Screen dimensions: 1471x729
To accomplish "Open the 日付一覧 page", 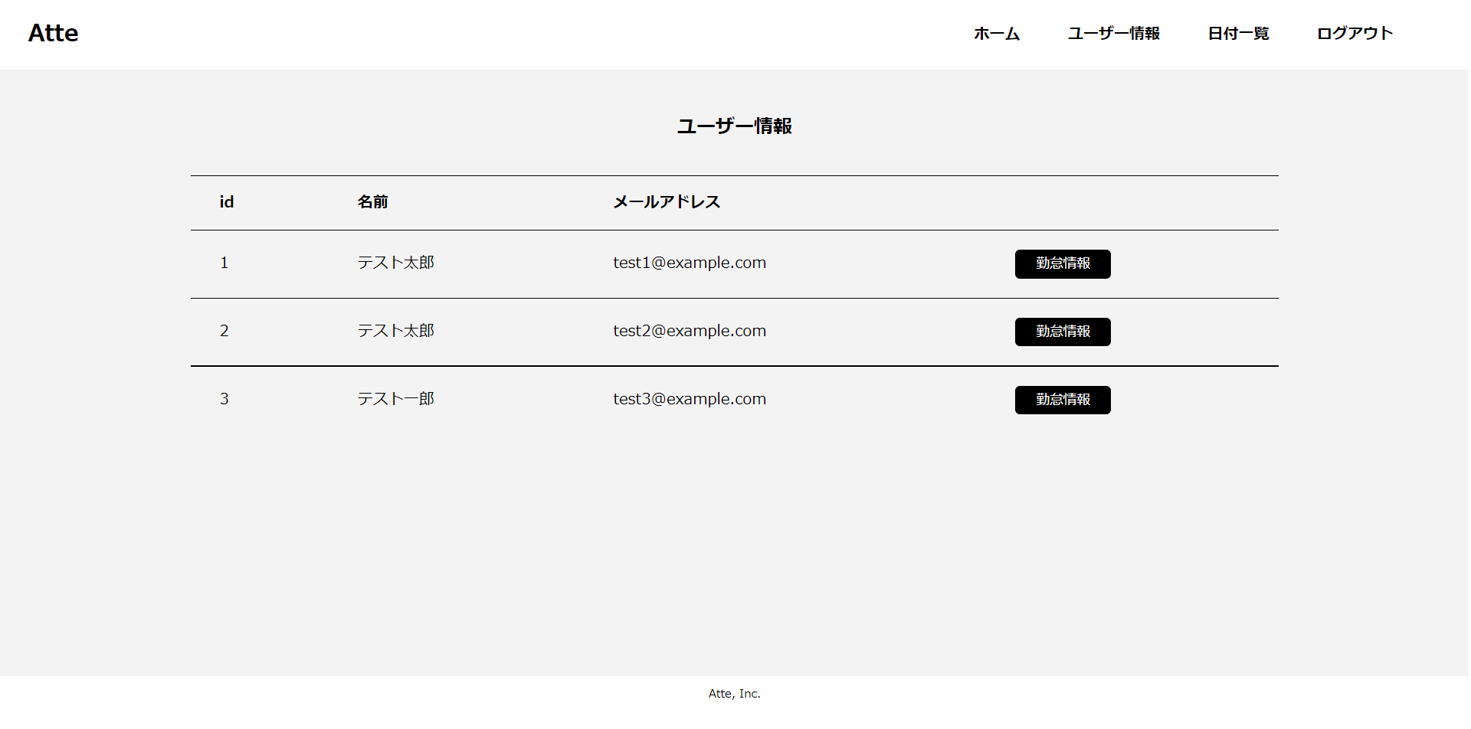I will click(x=1237, y=34).
